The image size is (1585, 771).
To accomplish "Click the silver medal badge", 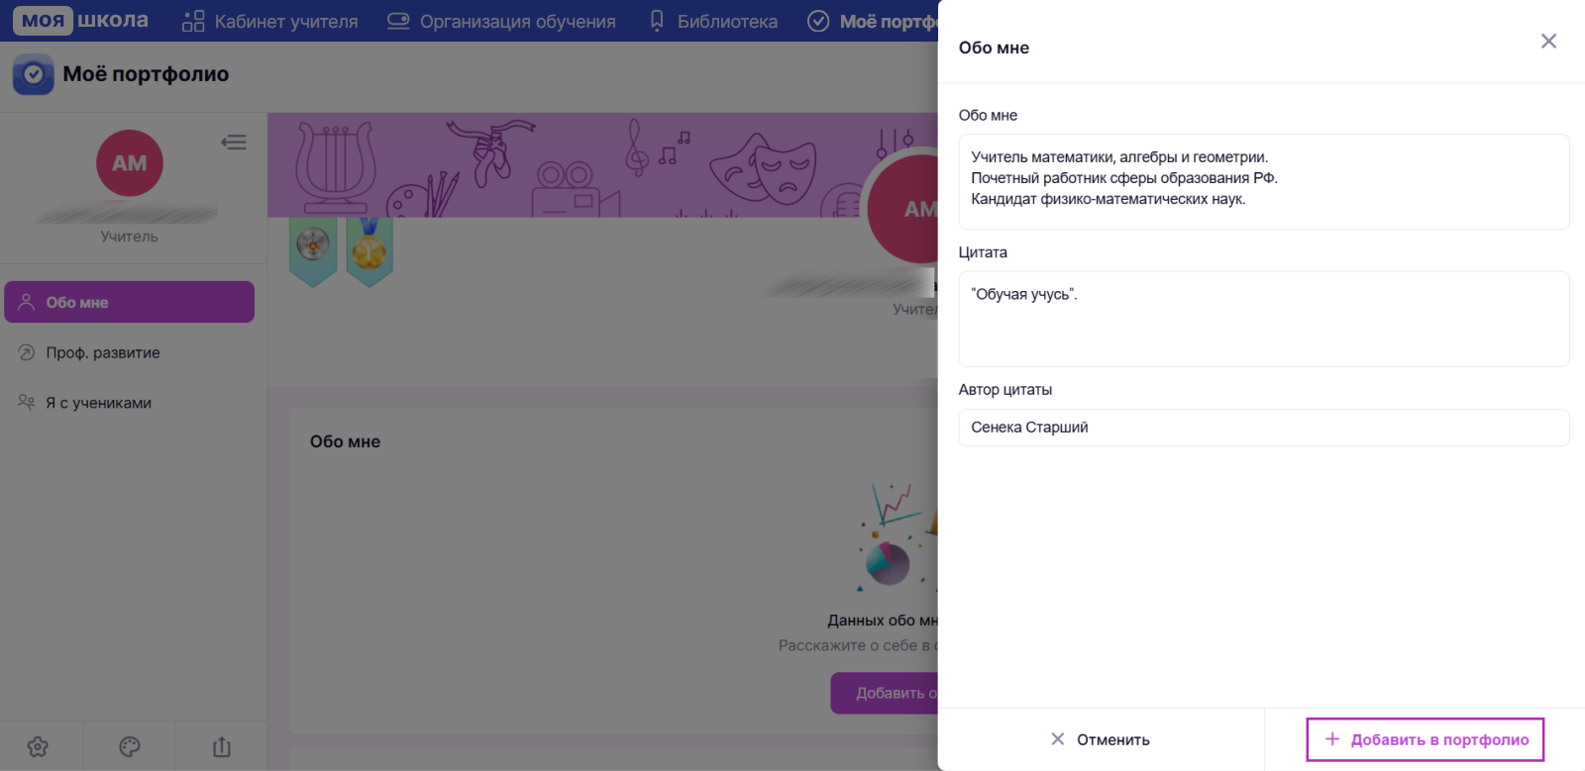I will (x=313, y=251).
